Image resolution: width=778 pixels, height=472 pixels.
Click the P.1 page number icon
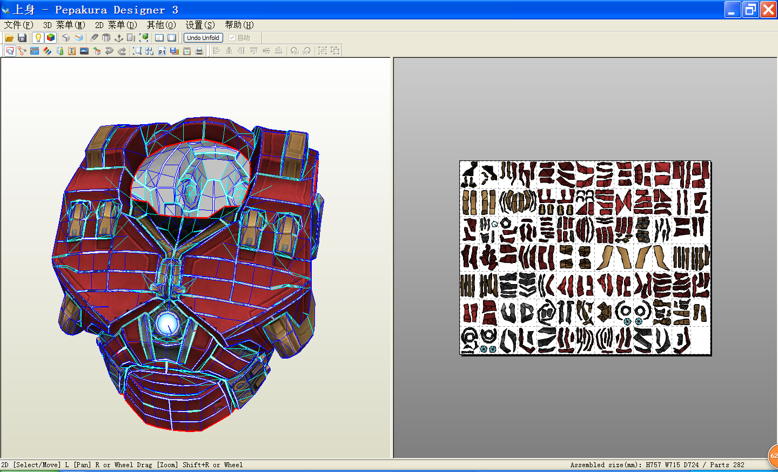pyautogui.click(x=162, y=51)
